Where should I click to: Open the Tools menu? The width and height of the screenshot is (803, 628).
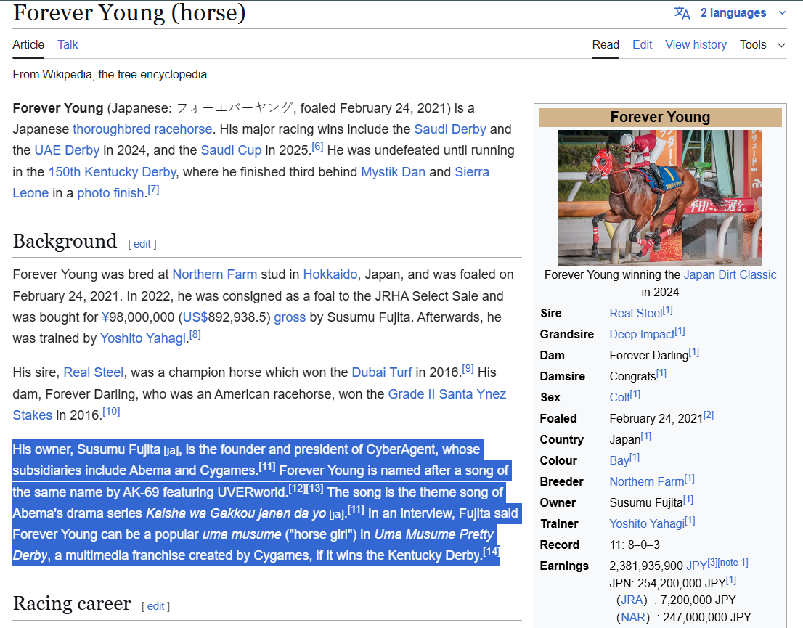tap(753, 44)
